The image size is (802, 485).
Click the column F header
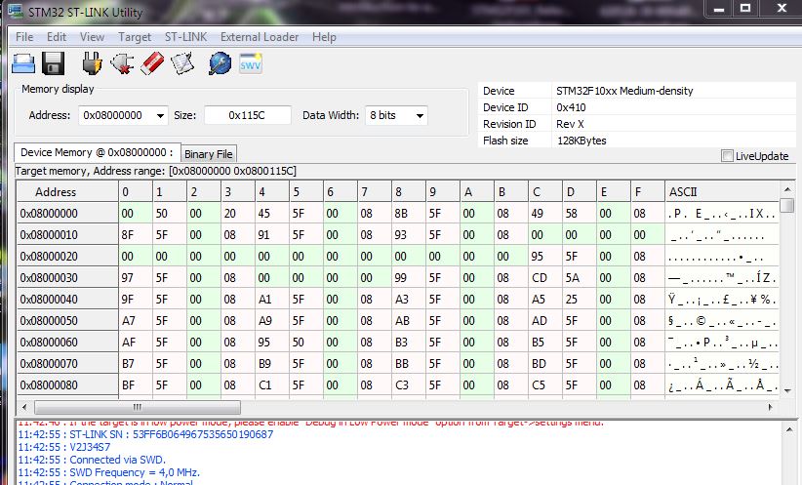[648, 192]
